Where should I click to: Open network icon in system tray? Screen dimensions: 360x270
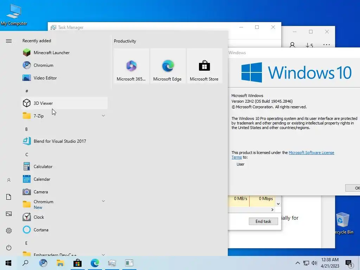point(306,263)
